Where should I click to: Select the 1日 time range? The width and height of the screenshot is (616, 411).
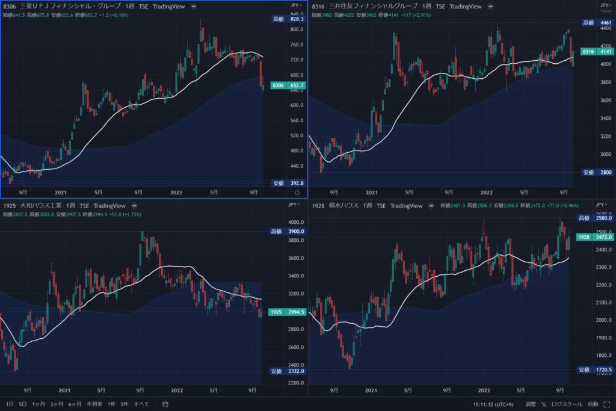[x=10, y=404]
